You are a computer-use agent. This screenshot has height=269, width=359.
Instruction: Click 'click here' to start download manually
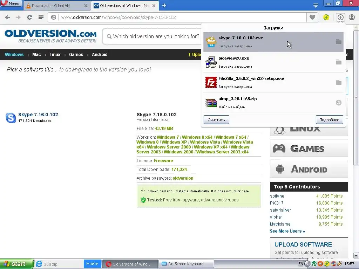[241, 191]
